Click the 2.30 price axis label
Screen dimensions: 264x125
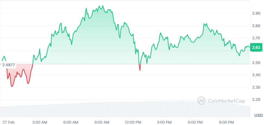[256, 87]
